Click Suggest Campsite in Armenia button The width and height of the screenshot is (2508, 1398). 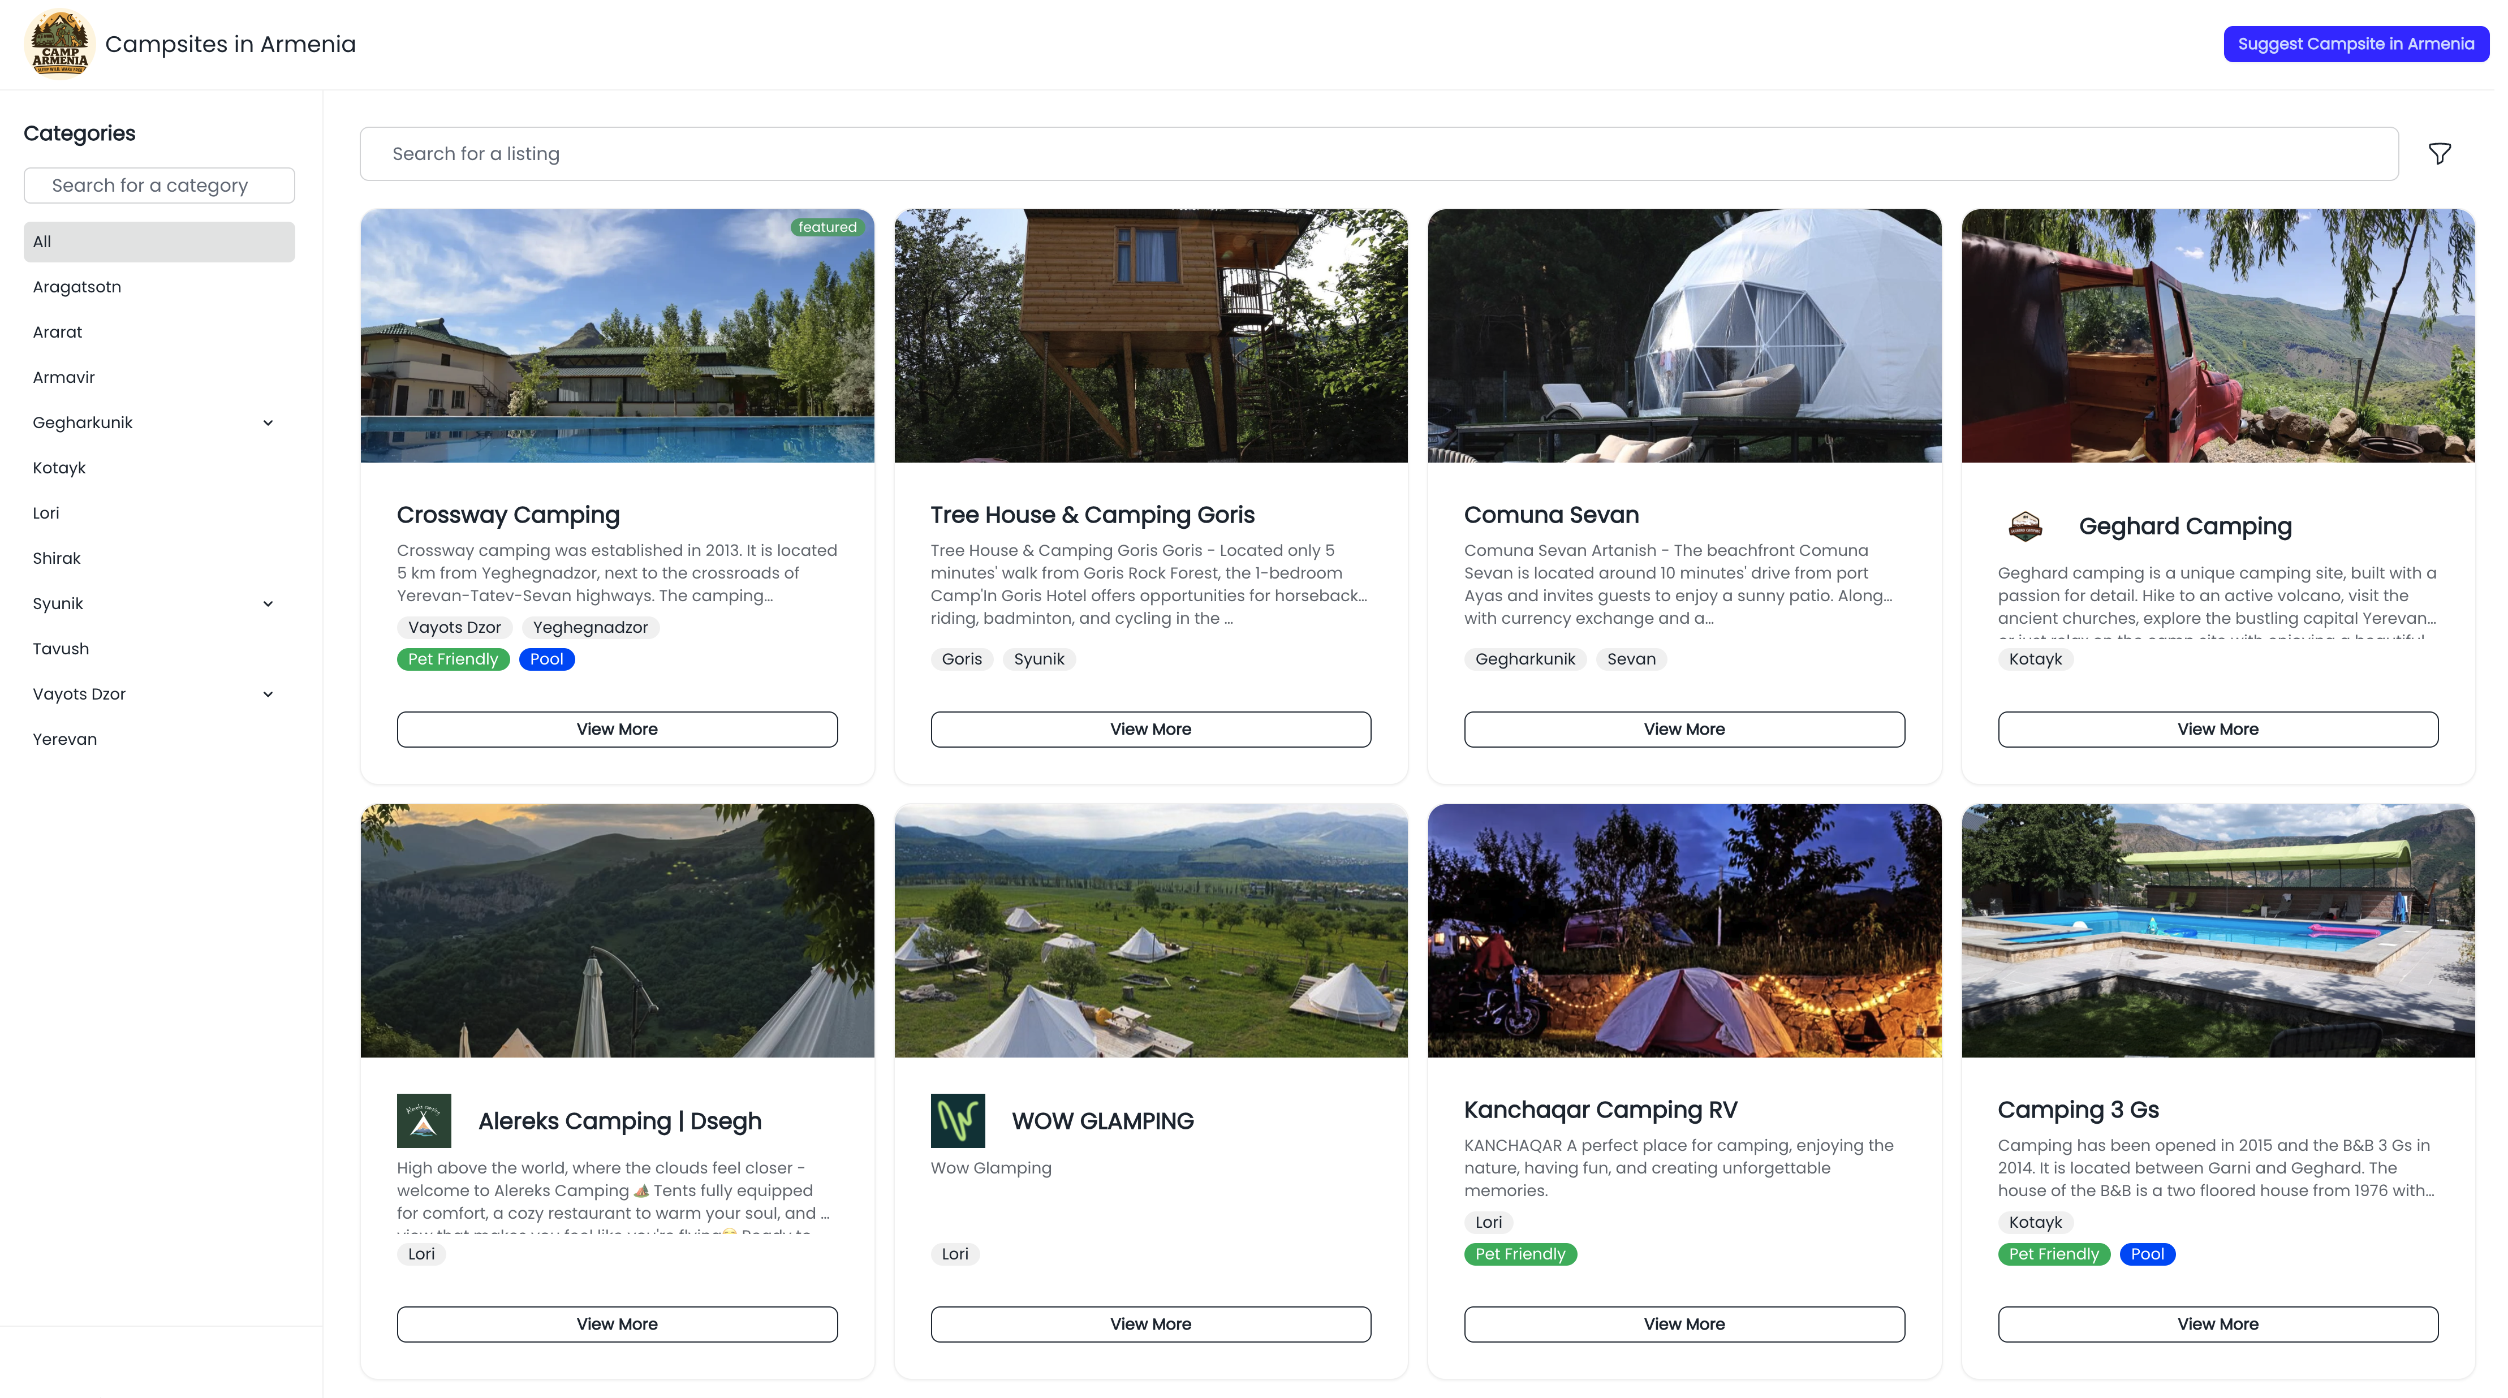(x=2355, y=44)
